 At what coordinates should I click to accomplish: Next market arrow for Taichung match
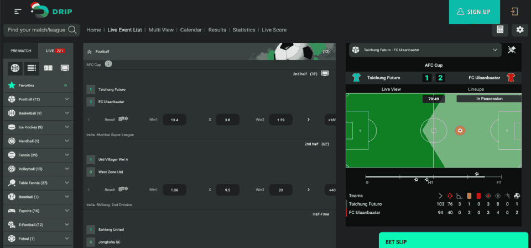[308, 120]
